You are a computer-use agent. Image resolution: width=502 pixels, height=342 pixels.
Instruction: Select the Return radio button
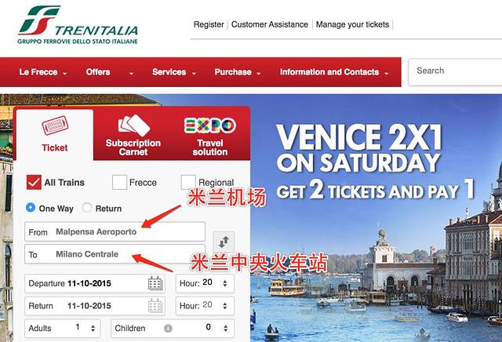pos(87,208)
